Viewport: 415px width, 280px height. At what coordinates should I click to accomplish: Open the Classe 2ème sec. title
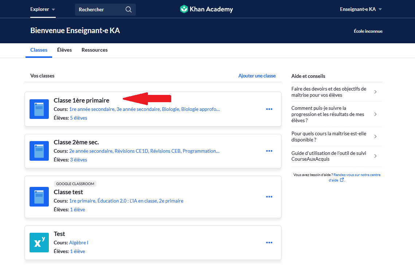click(76, 142)
